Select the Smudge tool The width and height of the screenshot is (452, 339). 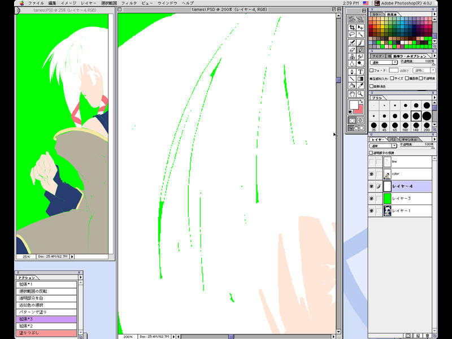pos(360,57)
